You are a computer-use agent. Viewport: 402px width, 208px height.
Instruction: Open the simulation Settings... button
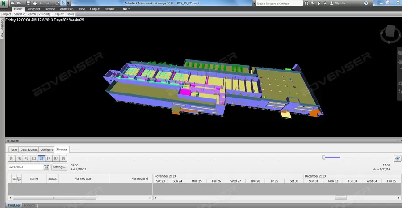click(59, 167)
